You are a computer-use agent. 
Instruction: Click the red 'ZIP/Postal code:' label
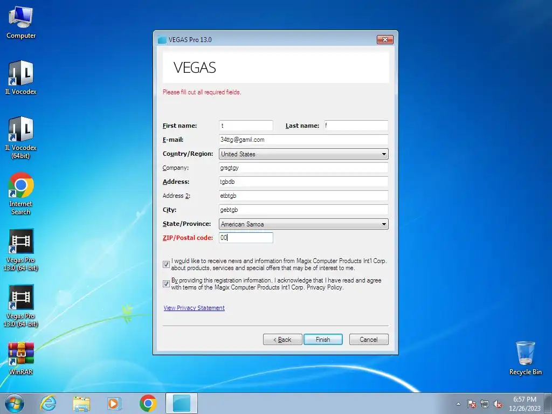click(188, 238)
